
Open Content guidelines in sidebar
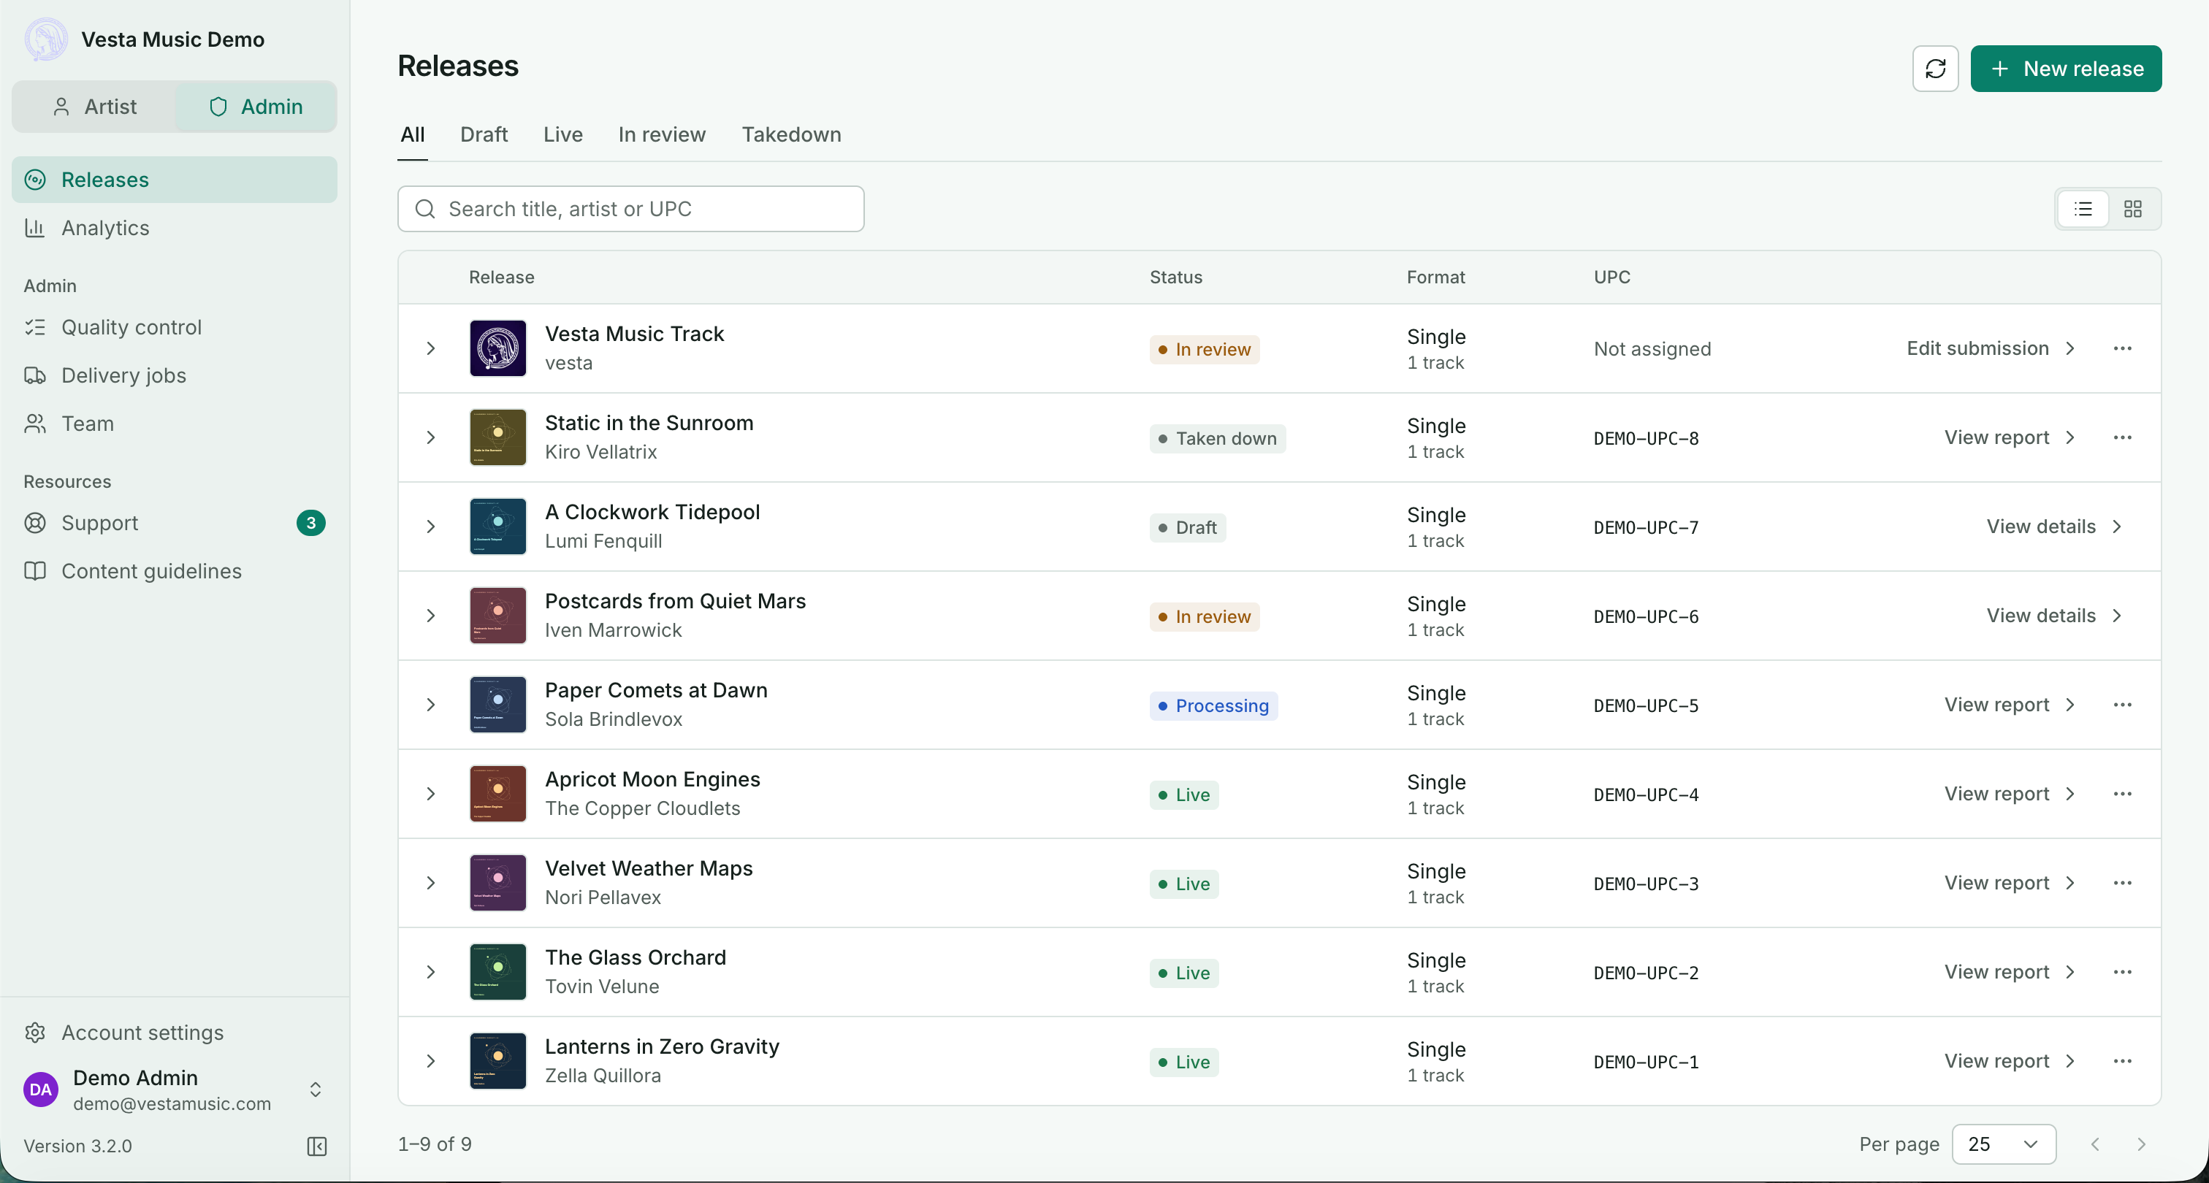(x=174, y=571)
